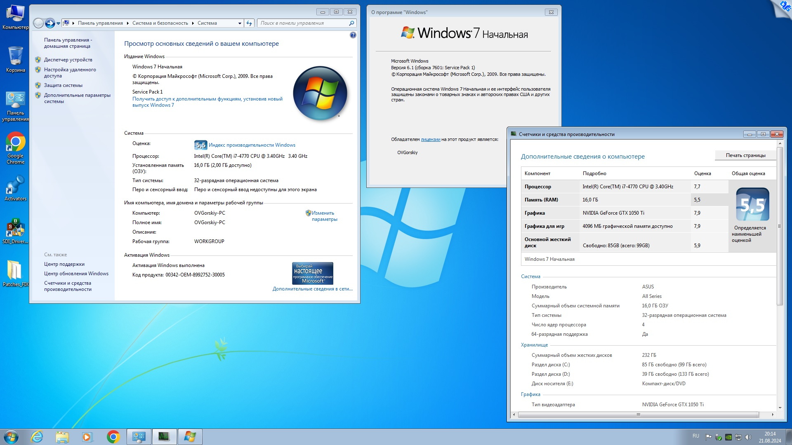Click the Back navigation arrow in System window
This screenshot has height=445, width=792.
38,23
